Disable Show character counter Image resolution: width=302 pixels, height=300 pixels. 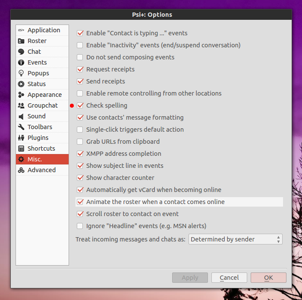click(x=80, y=178)
